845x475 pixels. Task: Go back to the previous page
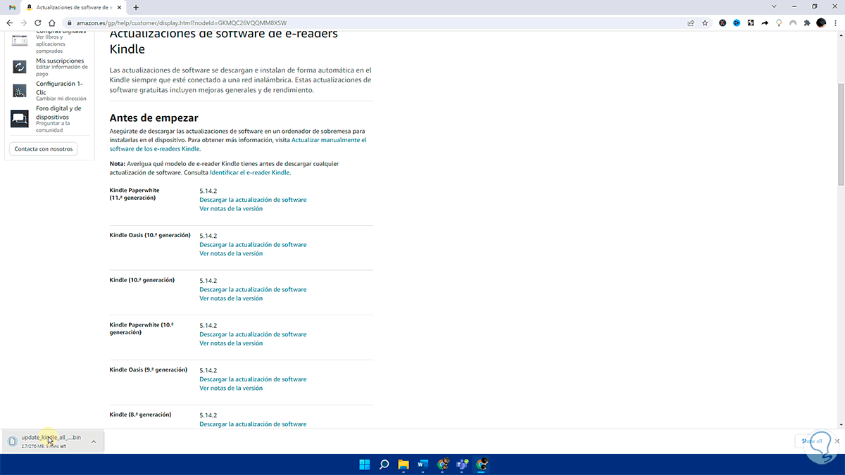click(x=9, y=23)
